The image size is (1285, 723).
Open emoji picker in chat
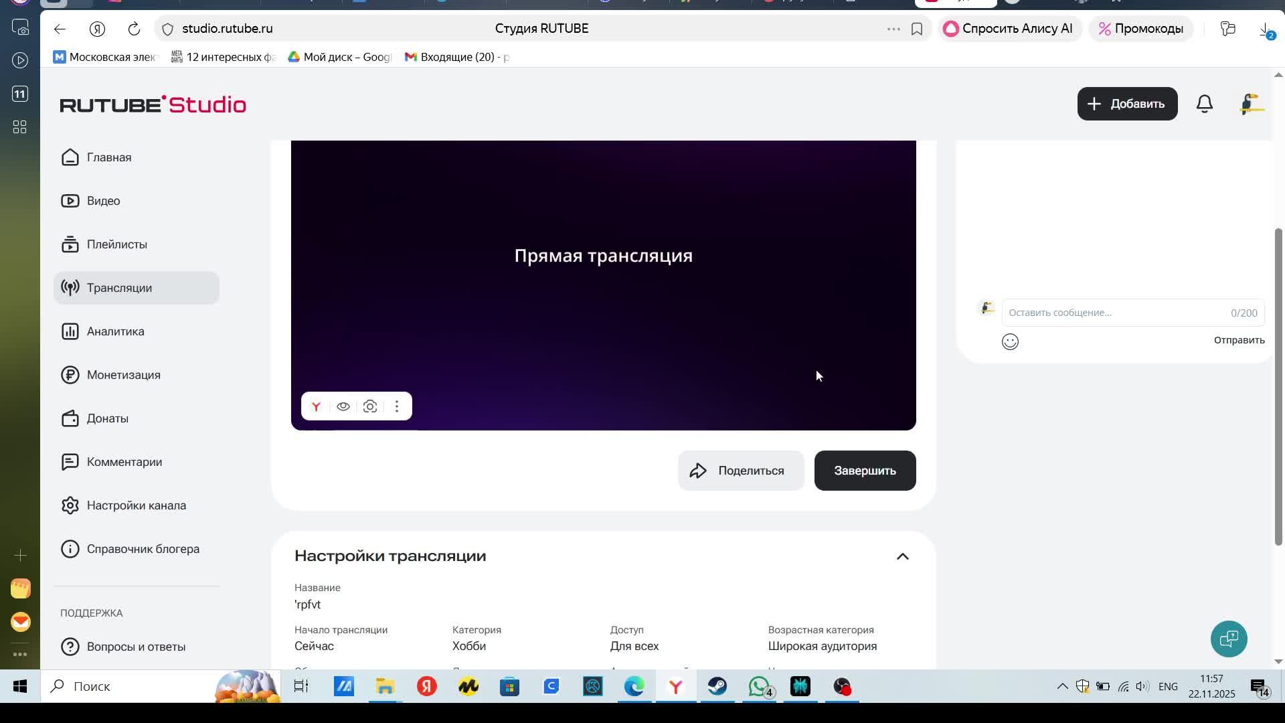1010,342
